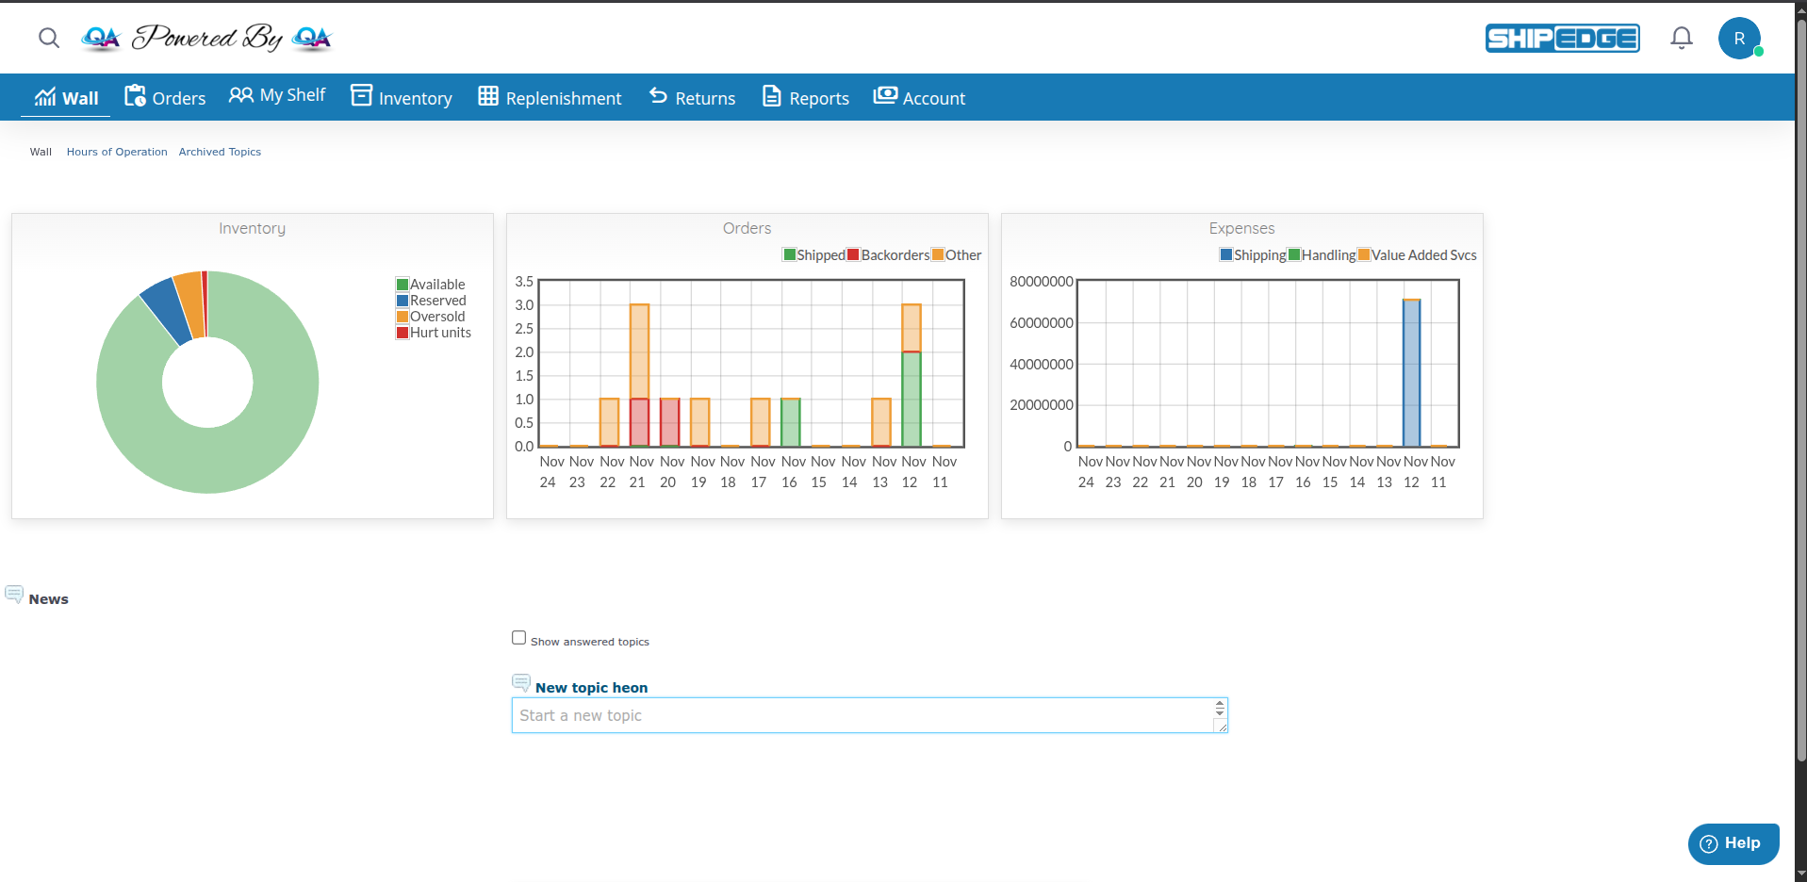The width and height of the screenshot is (1807, 882).
Task: Click the search magnifier icon
Action: point(49,38)
